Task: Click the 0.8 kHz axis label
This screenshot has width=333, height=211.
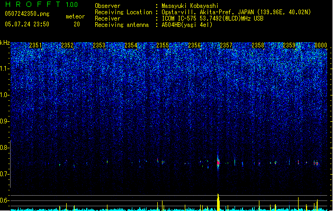Action: pyautogui.click(x=5, y=148)
